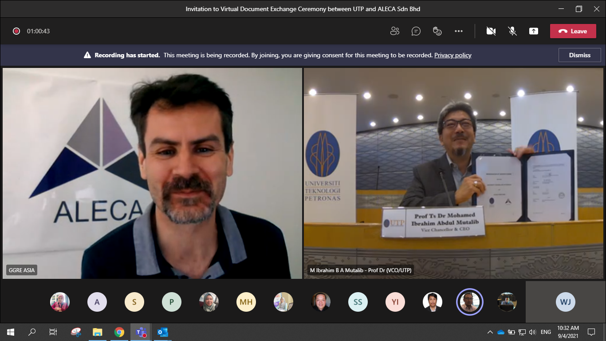
Task: Select the photo avatar with purple speaking ring
Action: point(470,302)
